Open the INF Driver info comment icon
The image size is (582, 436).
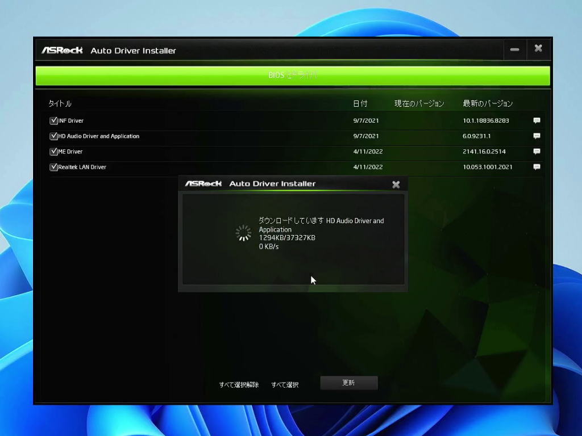tap(537, 120)
